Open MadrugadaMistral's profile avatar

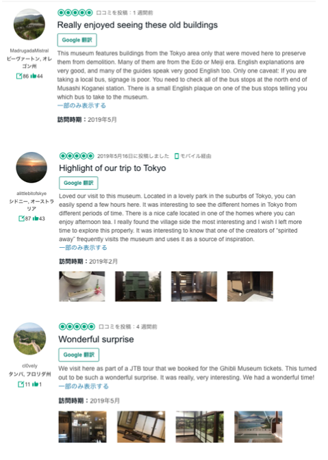29,25
